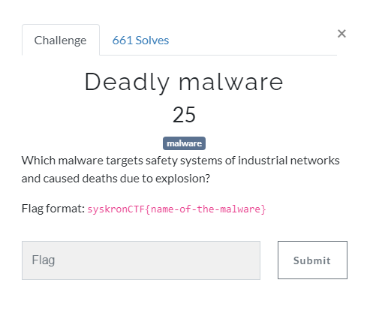Close the challenge dialog with the X
Image resolution: width=370 pixels, height=316 pixels.
[341, 34]
